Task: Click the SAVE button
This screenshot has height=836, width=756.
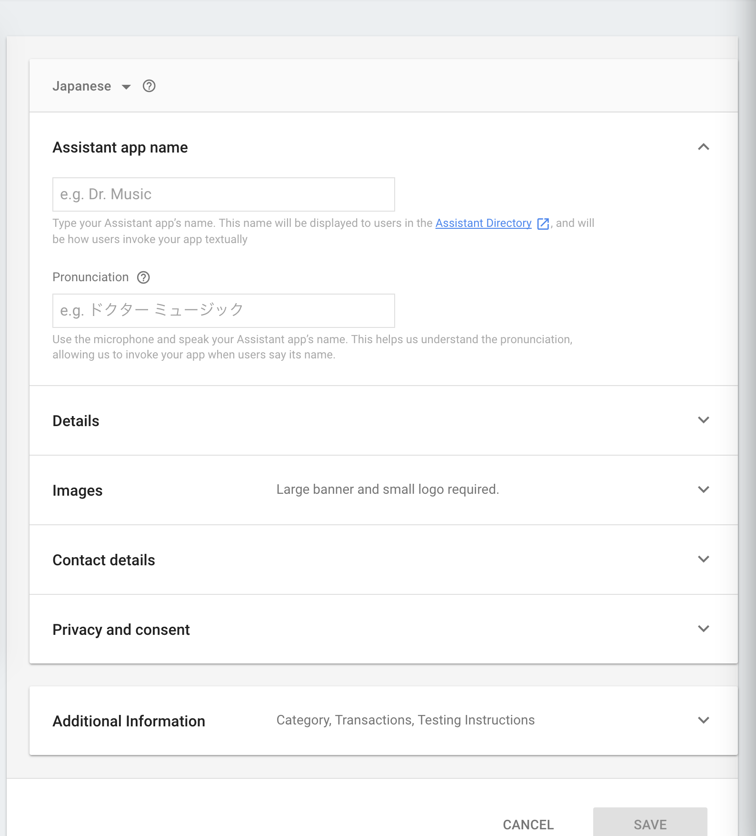Action: point(650,823)
